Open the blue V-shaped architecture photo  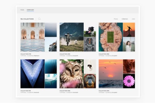point(33,74)
